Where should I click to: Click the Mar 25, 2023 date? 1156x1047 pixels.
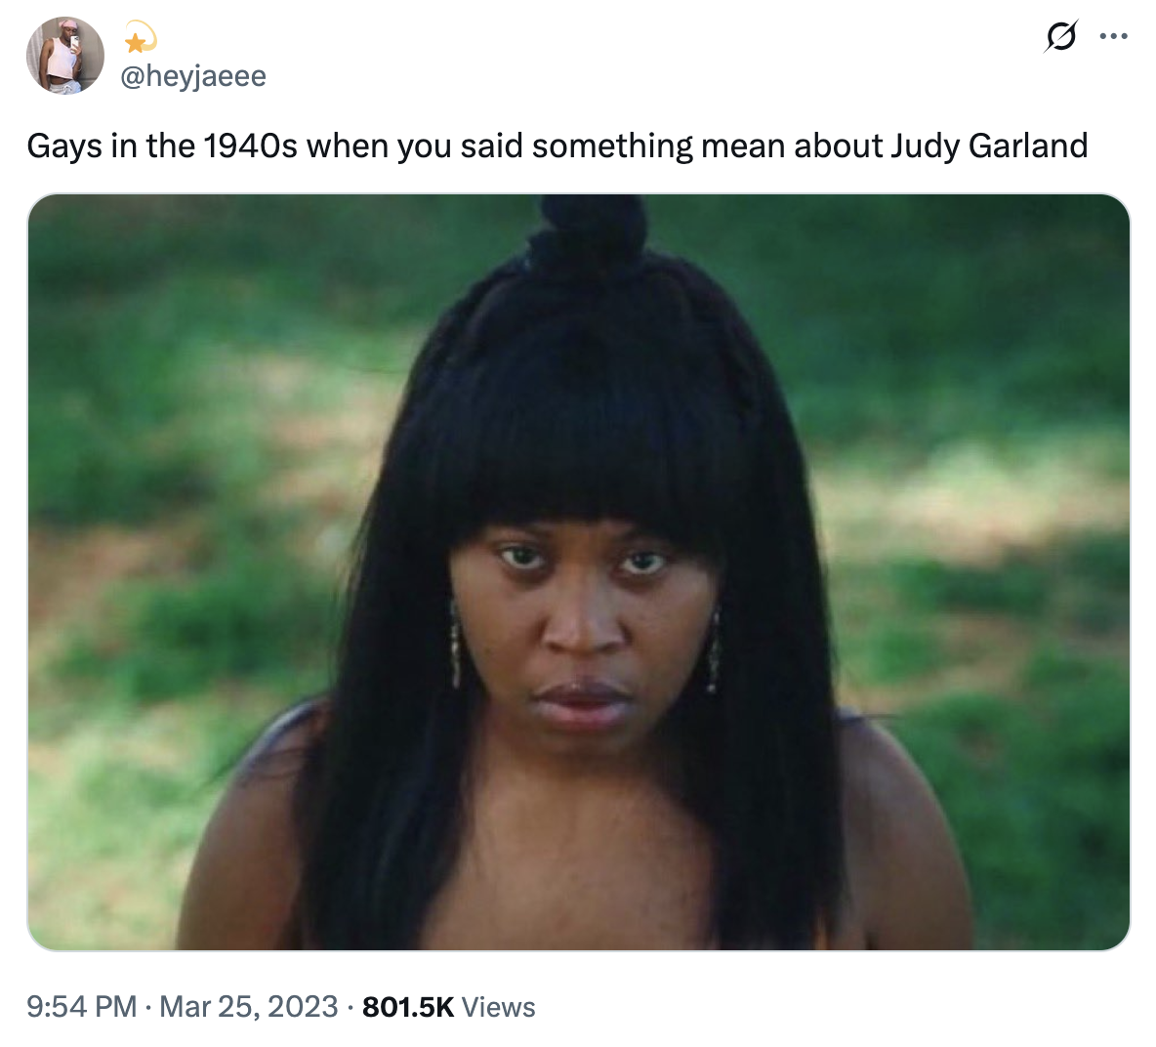click(x=248, y=1006)
